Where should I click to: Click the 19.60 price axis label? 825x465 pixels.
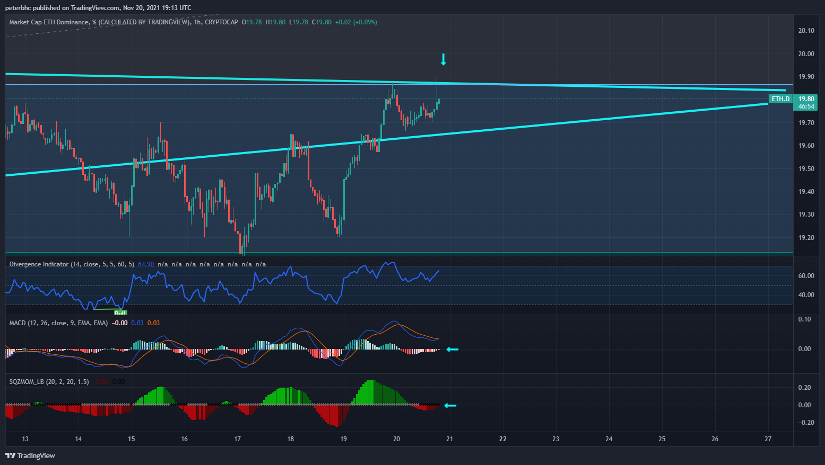coord(806,146)
